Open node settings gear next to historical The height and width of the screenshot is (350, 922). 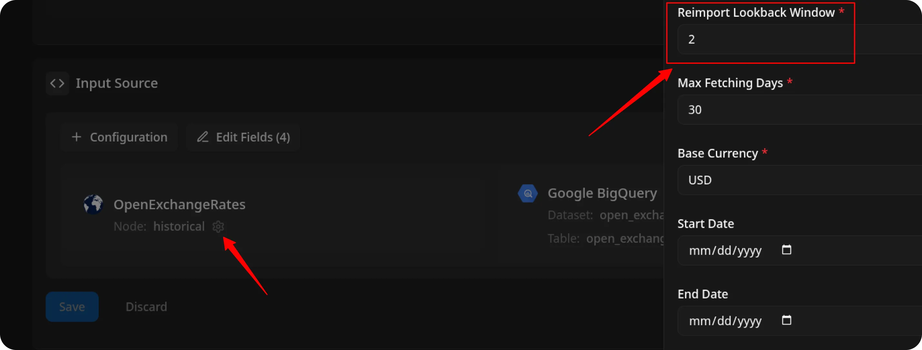pos(218,226)
